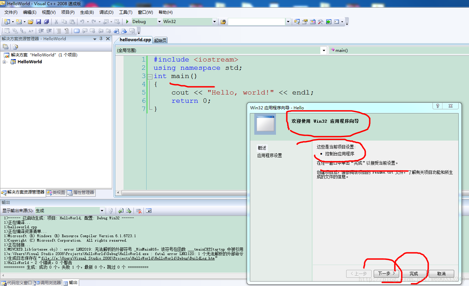Viewport: 469px width, 286px height.
Task: Open the 文件(F) menu
Action: pyautogui.click(x=11, y=12)
